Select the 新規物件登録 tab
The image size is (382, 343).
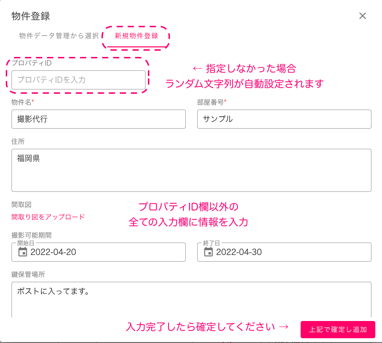click(136, 36)
